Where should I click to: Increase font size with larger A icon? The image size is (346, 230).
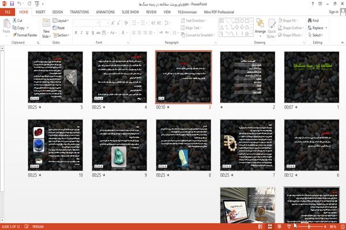(x=113, y=23)
